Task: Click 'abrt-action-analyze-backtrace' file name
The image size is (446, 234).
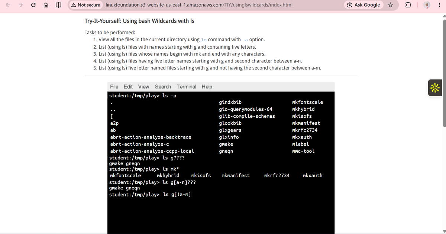Action: click(151, 137)
